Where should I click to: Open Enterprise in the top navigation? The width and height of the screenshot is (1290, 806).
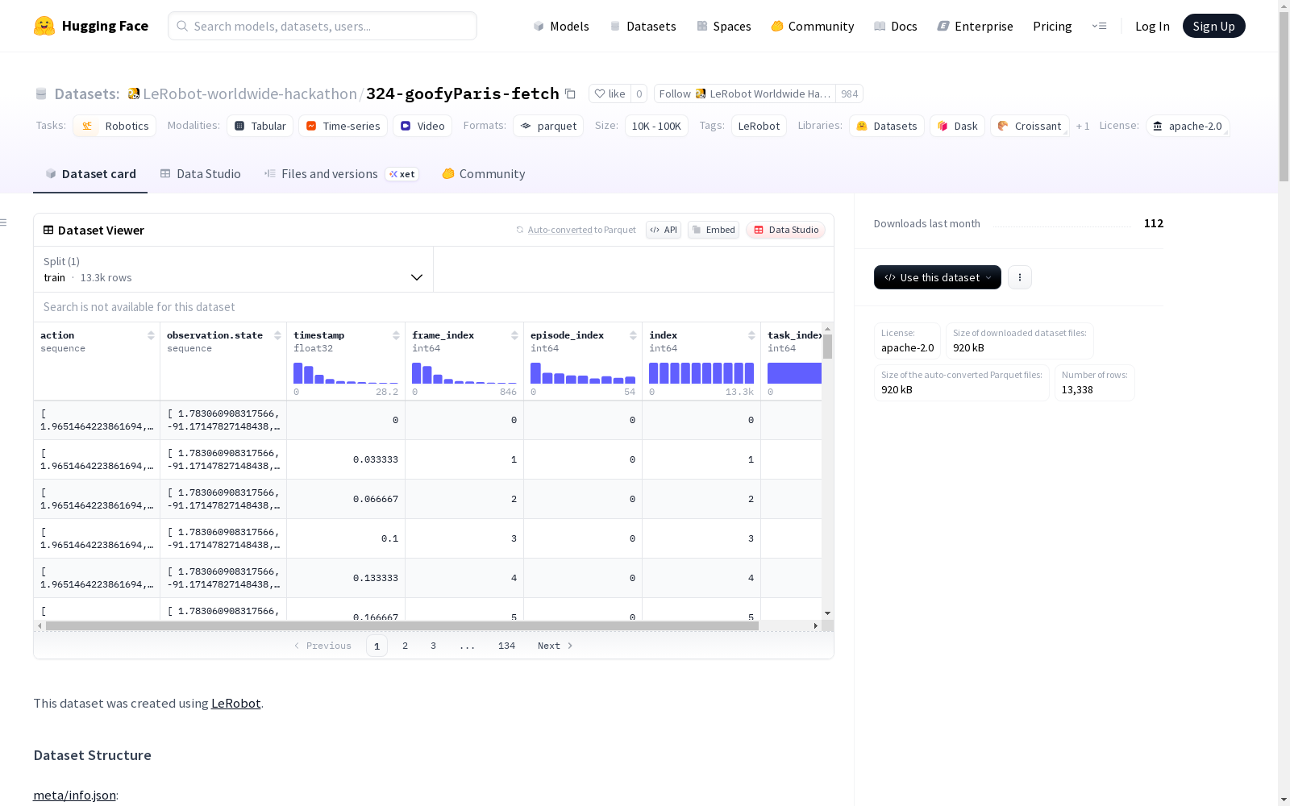(x=976, y=26)
